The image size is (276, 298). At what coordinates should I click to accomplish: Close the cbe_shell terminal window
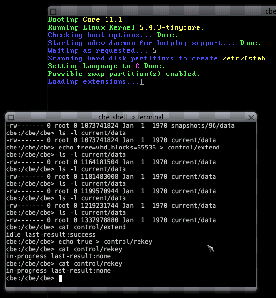pyautogui.click(x=251, y=118)
